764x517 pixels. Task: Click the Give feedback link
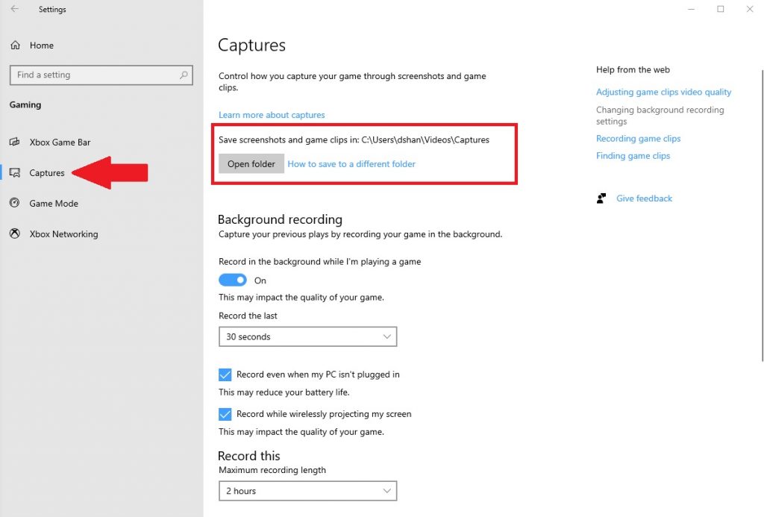644,198
